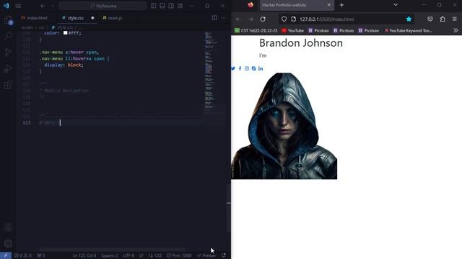
Task: Click the css folder in breadcrumb
Action: pyautogui.click(x=42, y=27)
